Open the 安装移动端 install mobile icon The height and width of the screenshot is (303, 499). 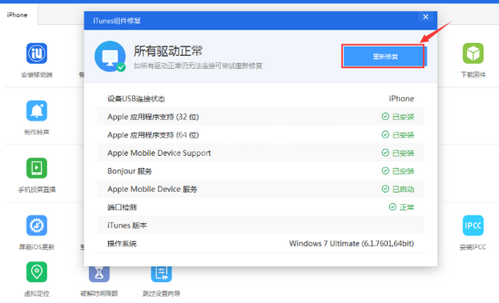tap(37, 54)
